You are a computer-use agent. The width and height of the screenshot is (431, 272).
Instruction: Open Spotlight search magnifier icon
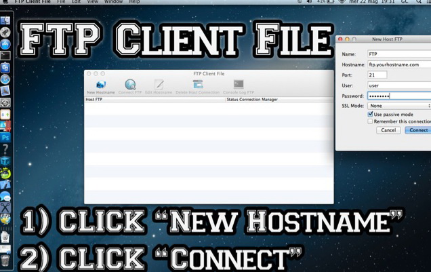click(x=419, y=1)
